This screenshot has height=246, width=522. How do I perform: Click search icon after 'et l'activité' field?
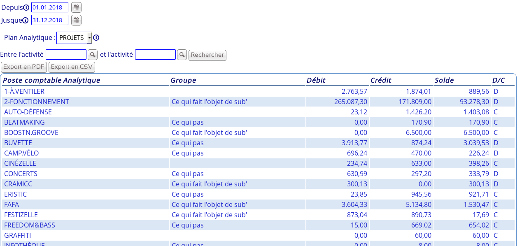[x=182, y=55]
